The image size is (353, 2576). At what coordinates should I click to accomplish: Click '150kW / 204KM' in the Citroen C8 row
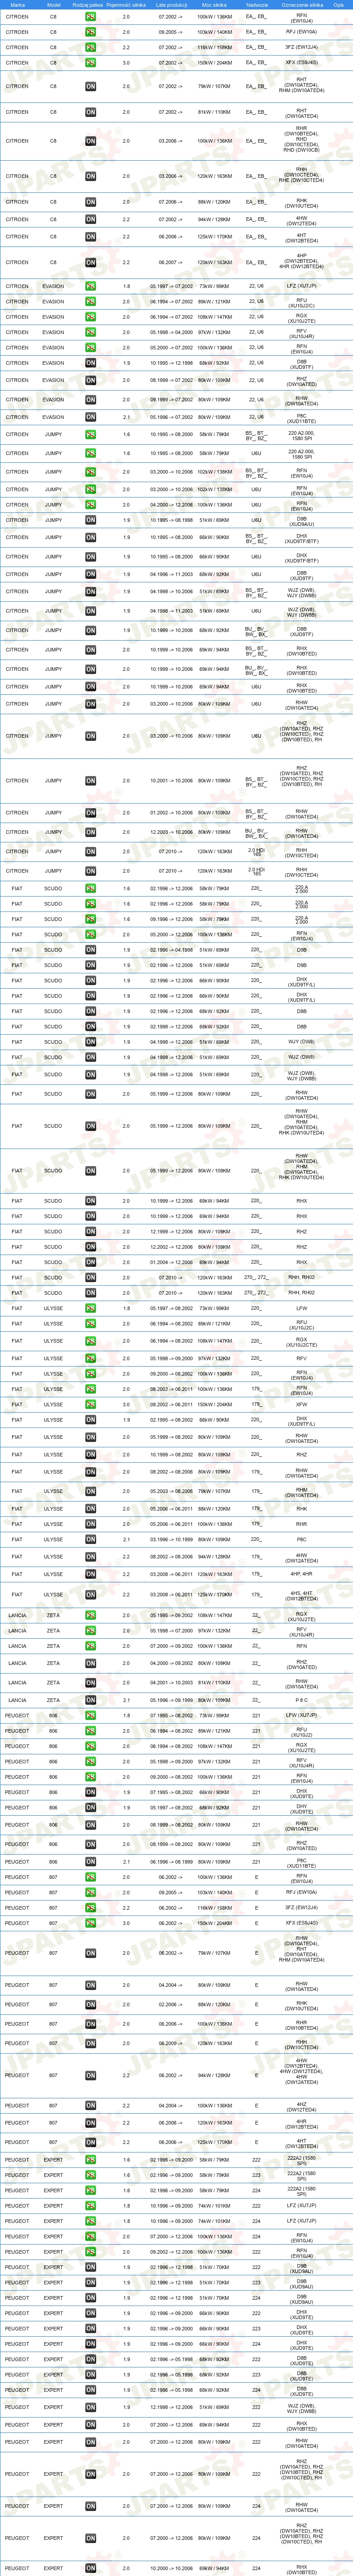[x=214, y=63]
